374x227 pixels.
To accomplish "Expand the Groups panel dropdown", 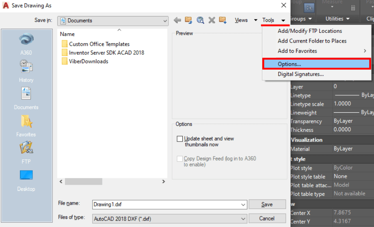I will click(x=310, y=19).
